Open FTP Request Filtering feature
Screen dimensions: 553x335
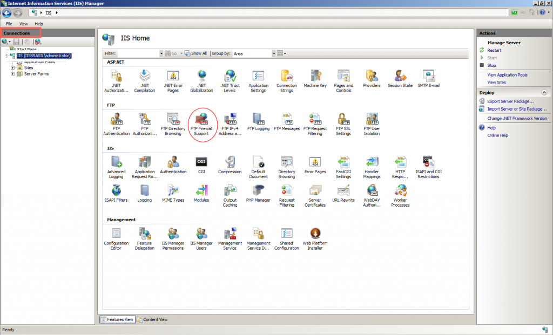[x=315, y=125]
